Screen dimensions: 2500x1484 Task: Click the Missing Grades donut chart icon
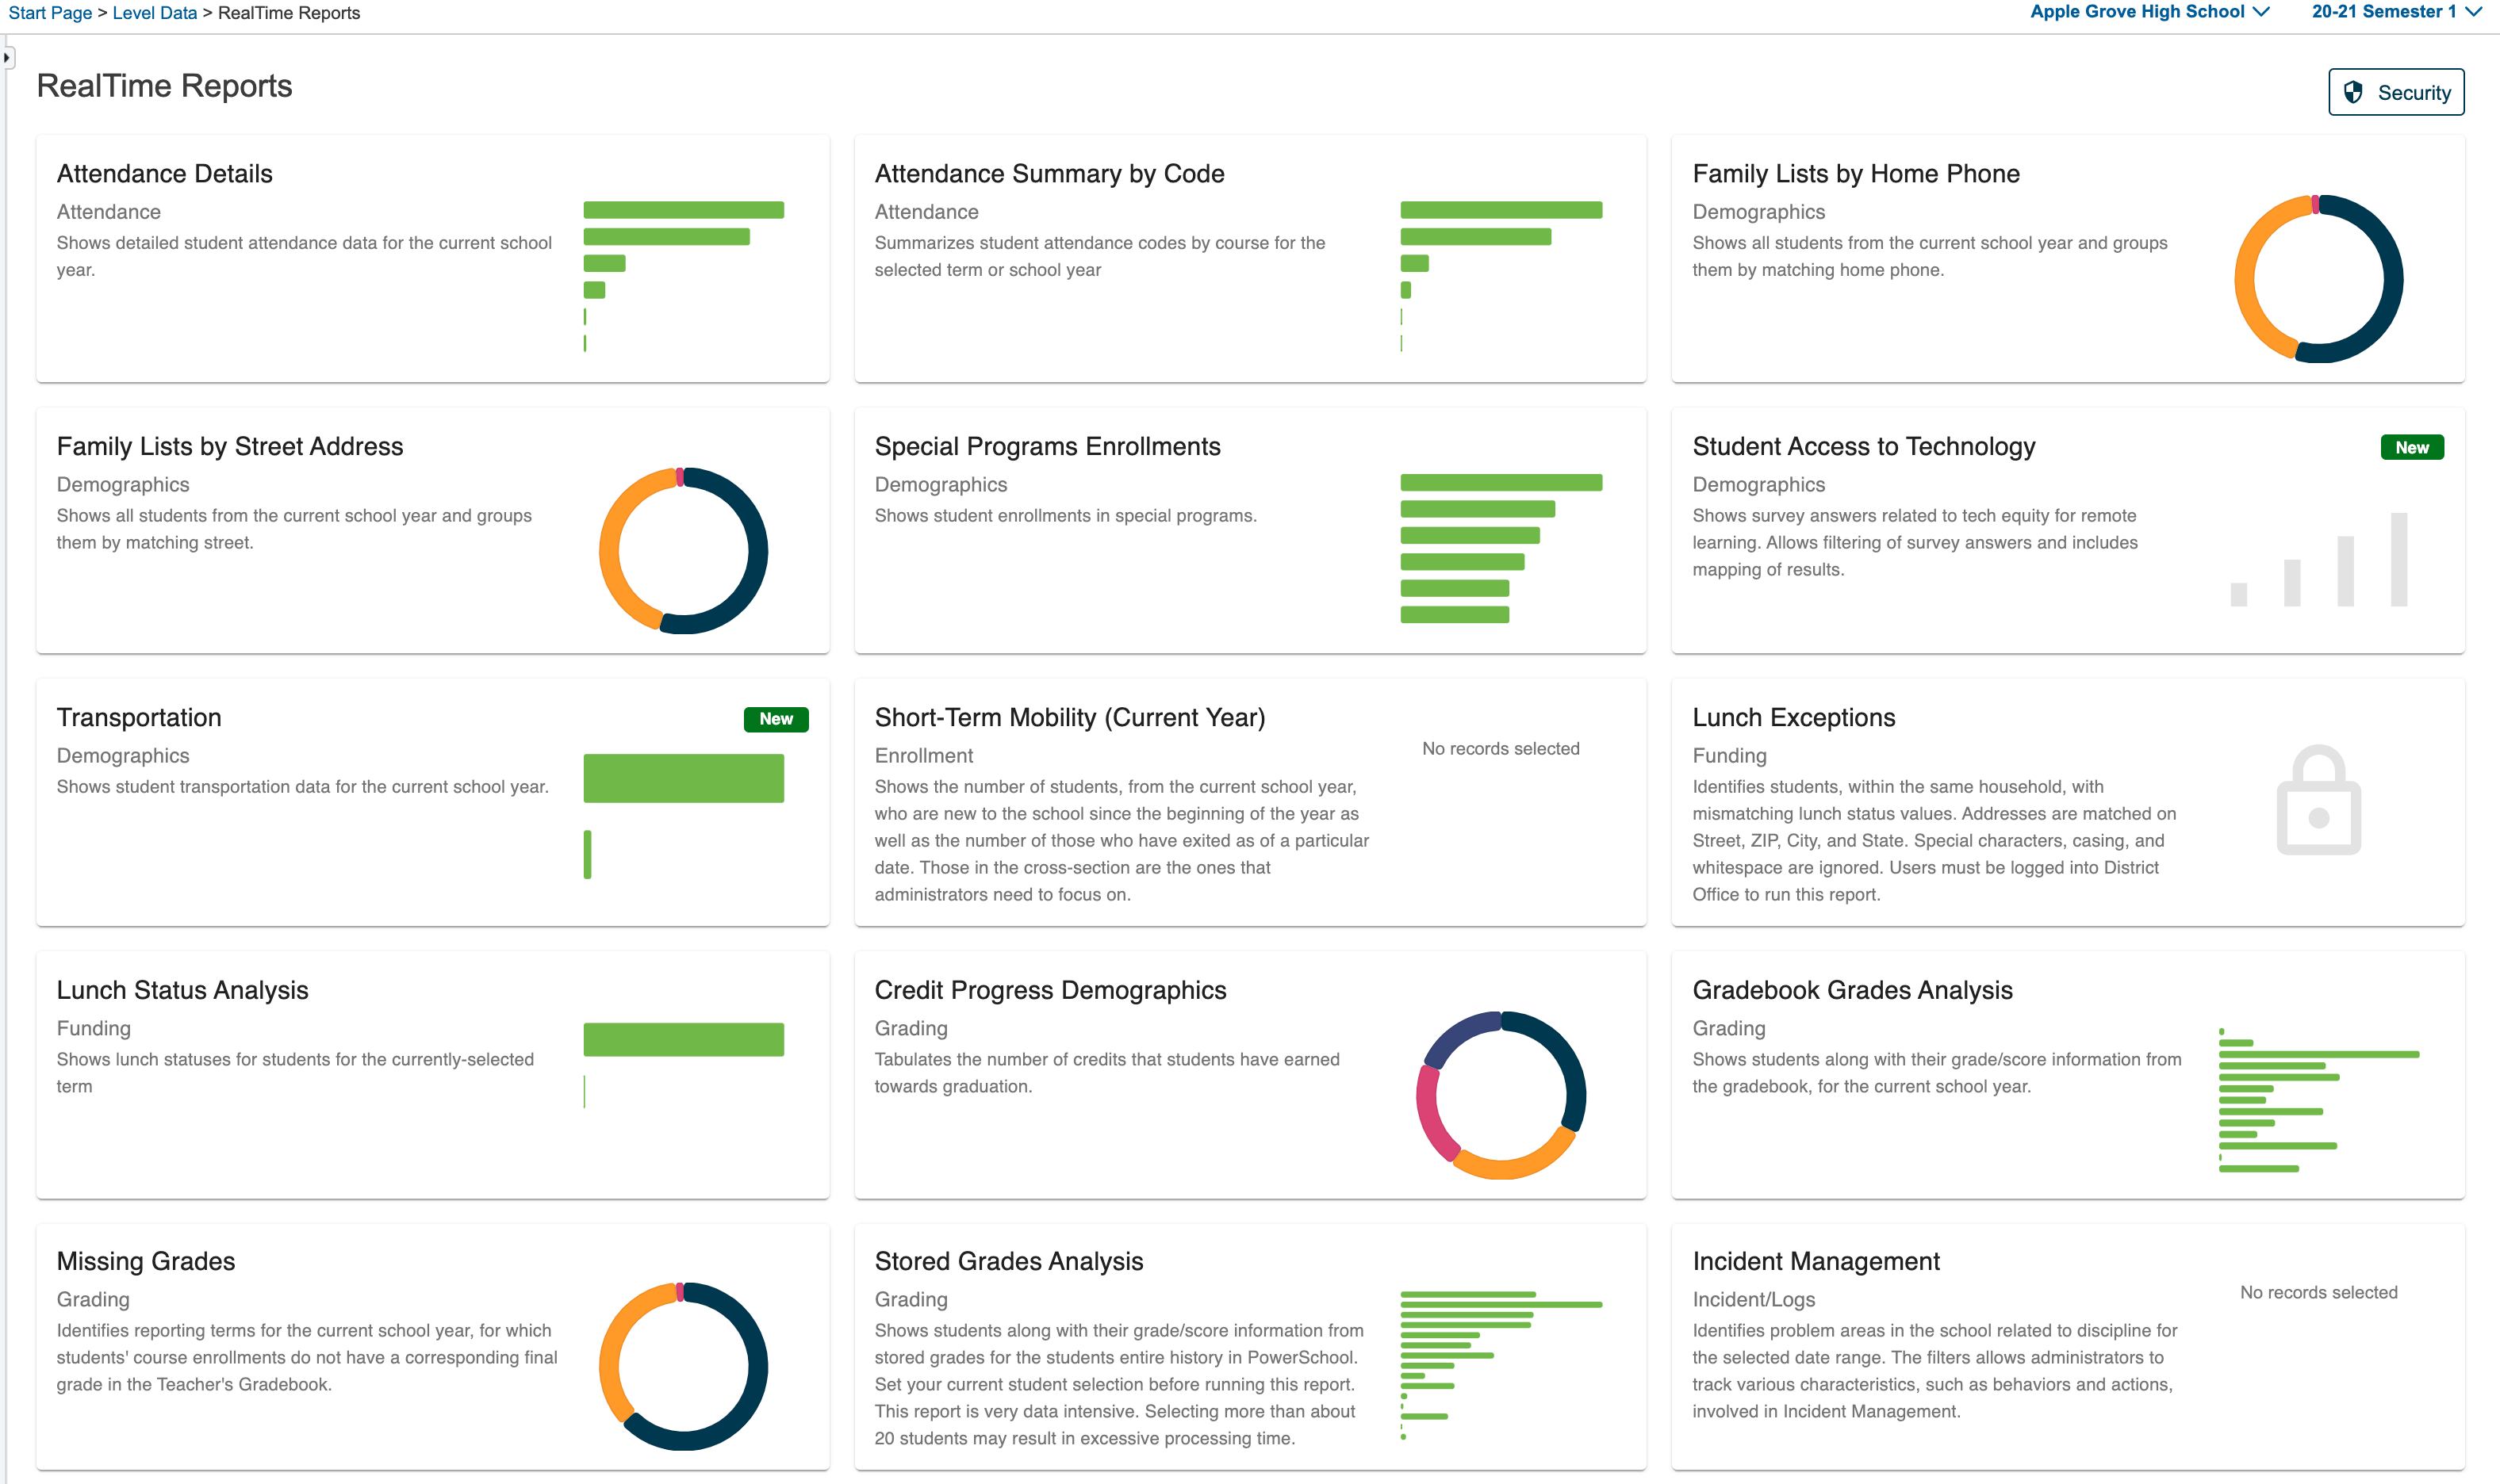tap(683, 1366)
